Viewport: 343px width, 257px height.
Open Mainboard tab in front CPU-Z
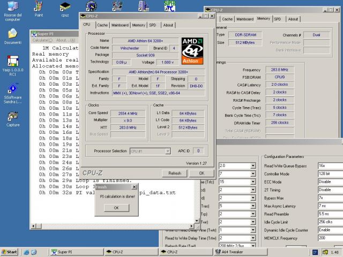(120, 25)
